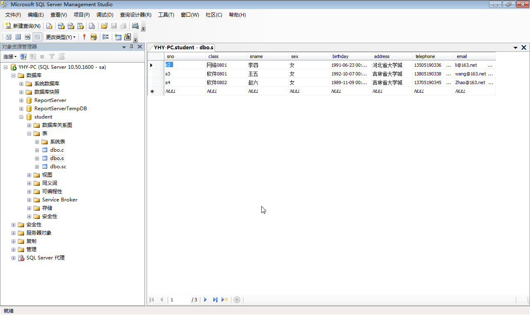Open the 编辑(E) menu
This screenshot has width=530, height=315.
[36, 15]
